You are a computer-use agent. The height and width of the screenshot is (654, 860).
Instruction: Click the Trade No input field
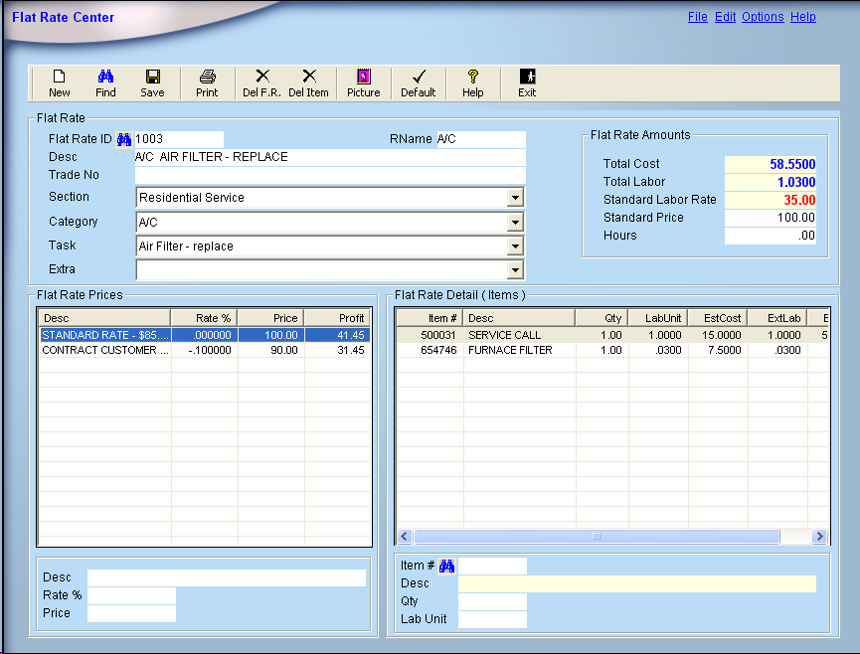pos(329,176)
